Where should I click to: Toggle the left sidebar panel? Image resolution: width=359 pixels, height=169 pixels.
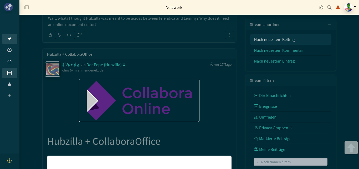coord(27,7)
